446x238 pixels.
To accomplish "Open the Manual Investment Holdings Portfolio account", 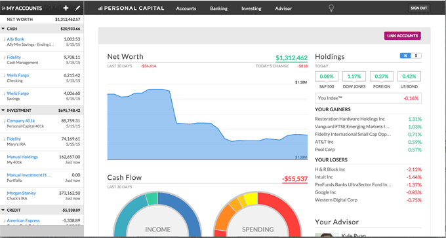I will pos(29,175).
